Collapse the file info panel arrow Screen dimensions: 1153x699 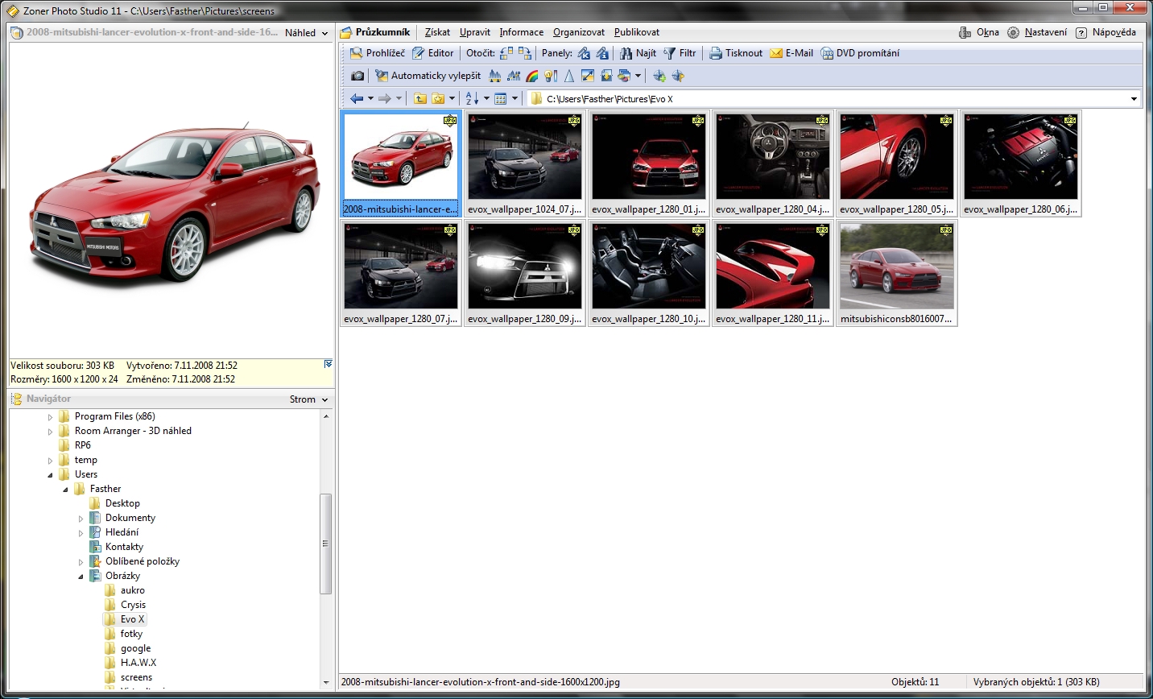[328, 365]
